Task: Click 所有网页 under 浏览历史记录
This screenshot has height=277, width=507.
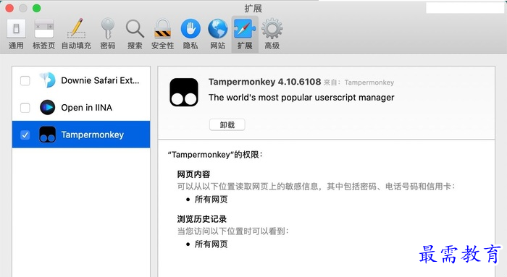Action: (x=211, y=244)
